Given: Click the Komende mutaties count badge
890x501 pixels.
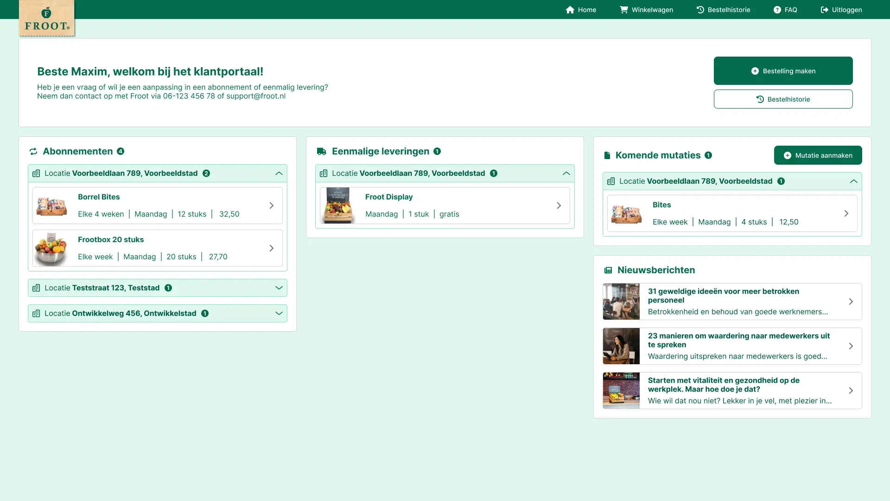Looking at the screenshot, I should click(x=708, y=155).
